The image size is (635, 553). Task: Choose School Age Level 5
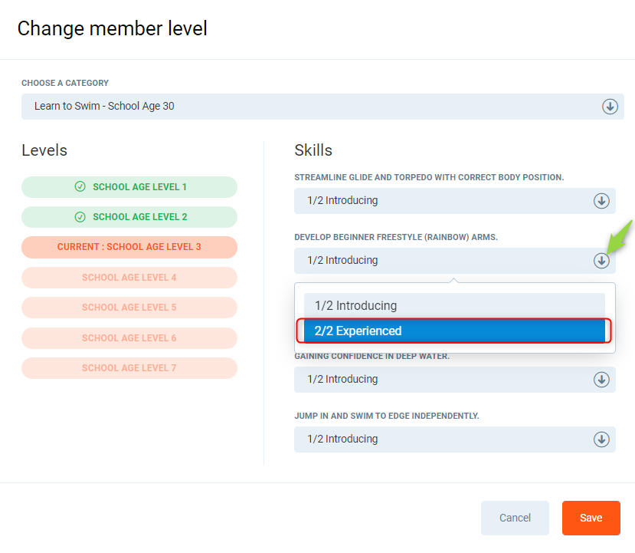129,308
